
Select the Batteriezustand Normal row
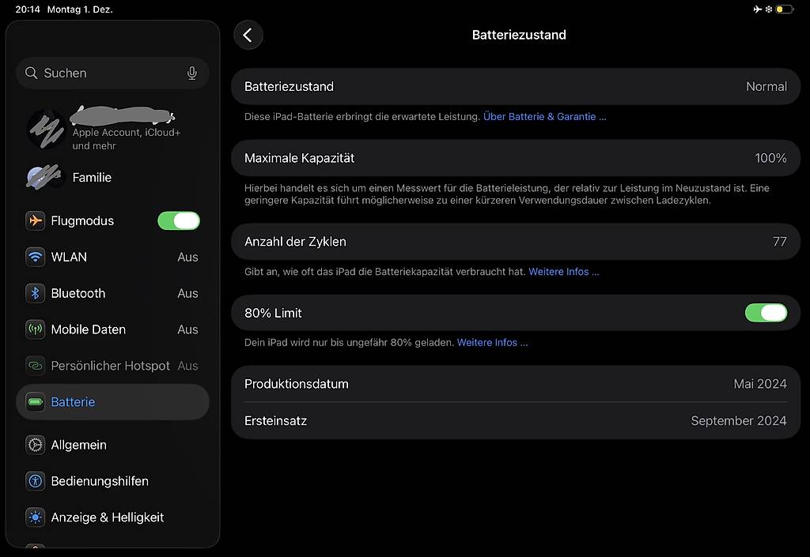click(516, 87)
